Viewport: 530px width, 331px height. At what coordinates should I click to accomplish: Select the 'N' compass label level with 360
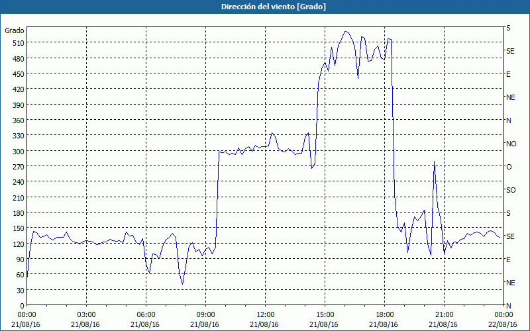coord(508,120)
